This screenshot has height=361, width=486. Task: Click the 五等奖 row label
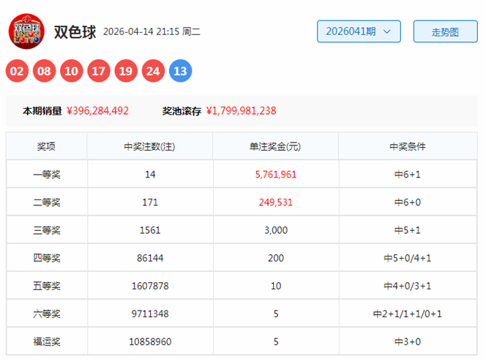point(47,286)
